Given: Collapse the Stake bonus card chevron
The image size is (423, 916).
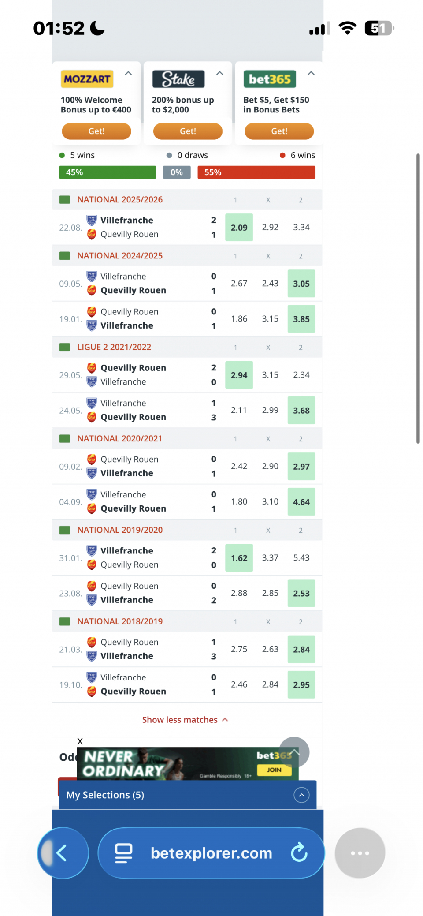Looking at the screenshot, I should tap(219, 74).
